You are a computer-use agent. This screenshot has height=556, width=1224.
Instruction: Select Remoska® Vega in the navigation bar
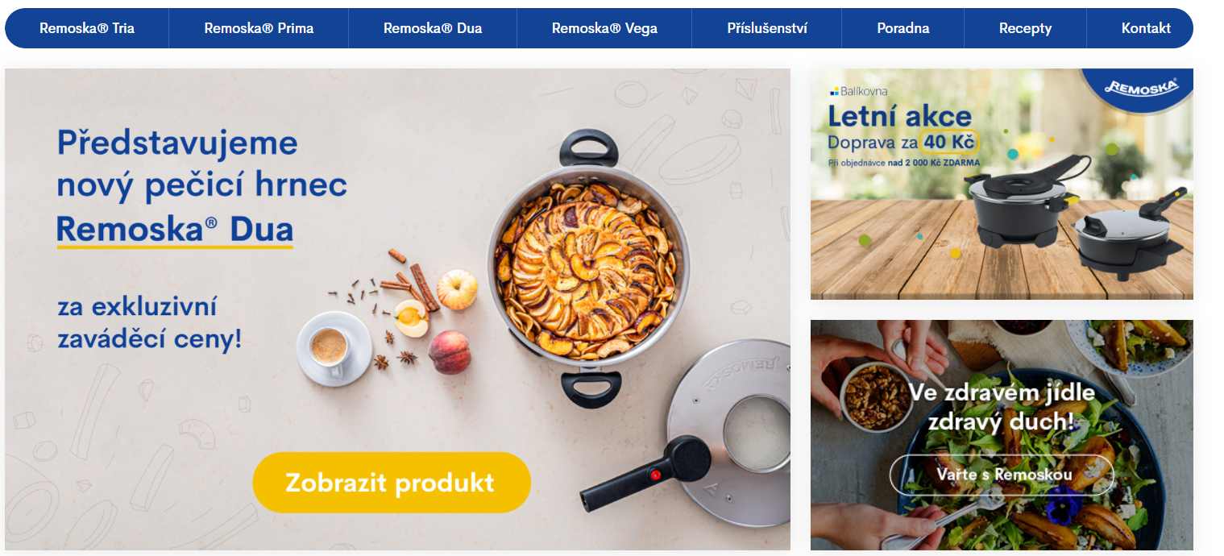click(x=604, y=28)
